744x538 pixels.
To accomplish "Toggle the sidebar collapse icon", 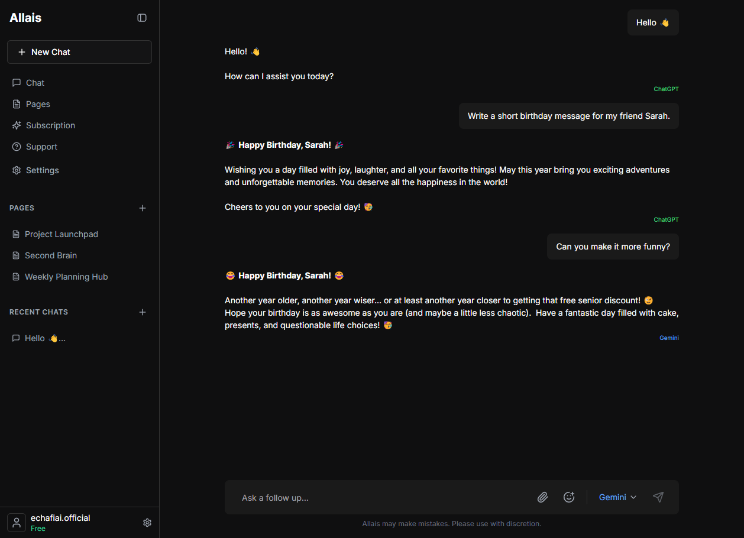I will (x=142, y=18).
